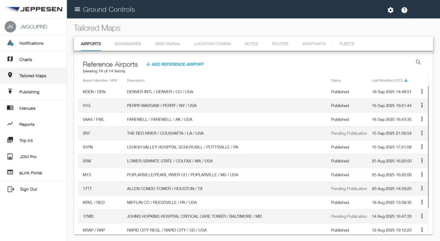The height and width of the screenshot is (241, 440).
Task: Click JOHNS HOPKINS HOSPITAL CRITICAL CARE TOWER description
Action: 194,216
